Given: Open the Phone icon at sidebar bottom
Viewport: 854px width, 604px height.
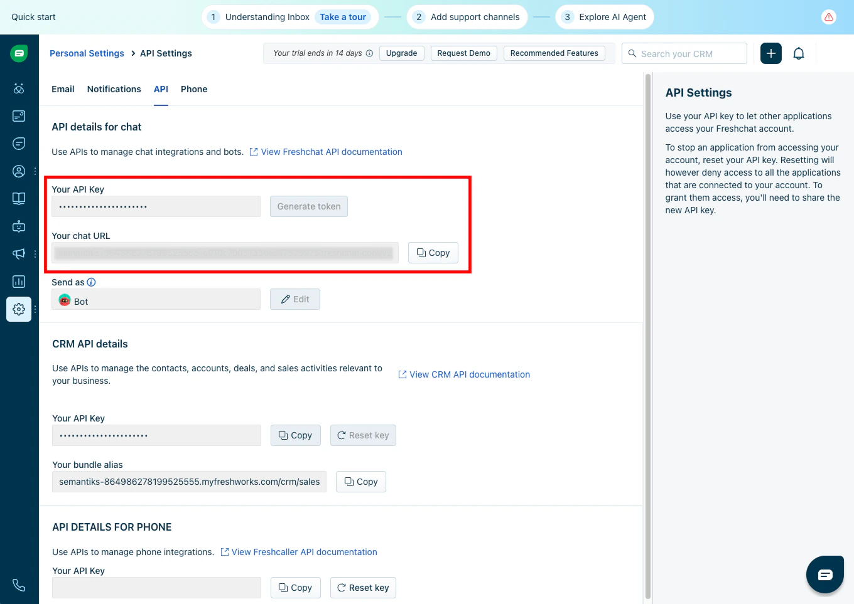Looking at the screenshot, I should (19, 585).
